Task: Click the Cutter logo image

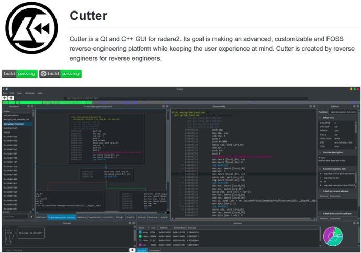Action: pos(31,28)
